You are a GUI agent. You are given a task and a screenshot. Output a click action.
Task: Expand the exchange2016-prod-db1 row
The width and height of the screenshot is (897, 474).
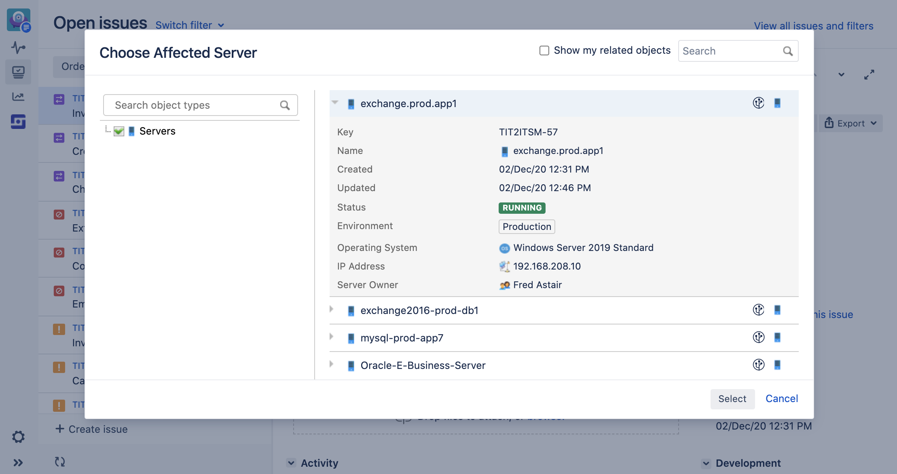(x=332, y=310)
